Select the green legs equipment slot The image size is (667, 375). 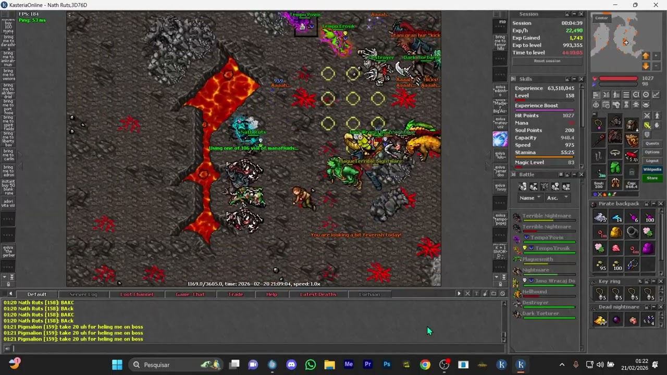(x=615, y=167)
